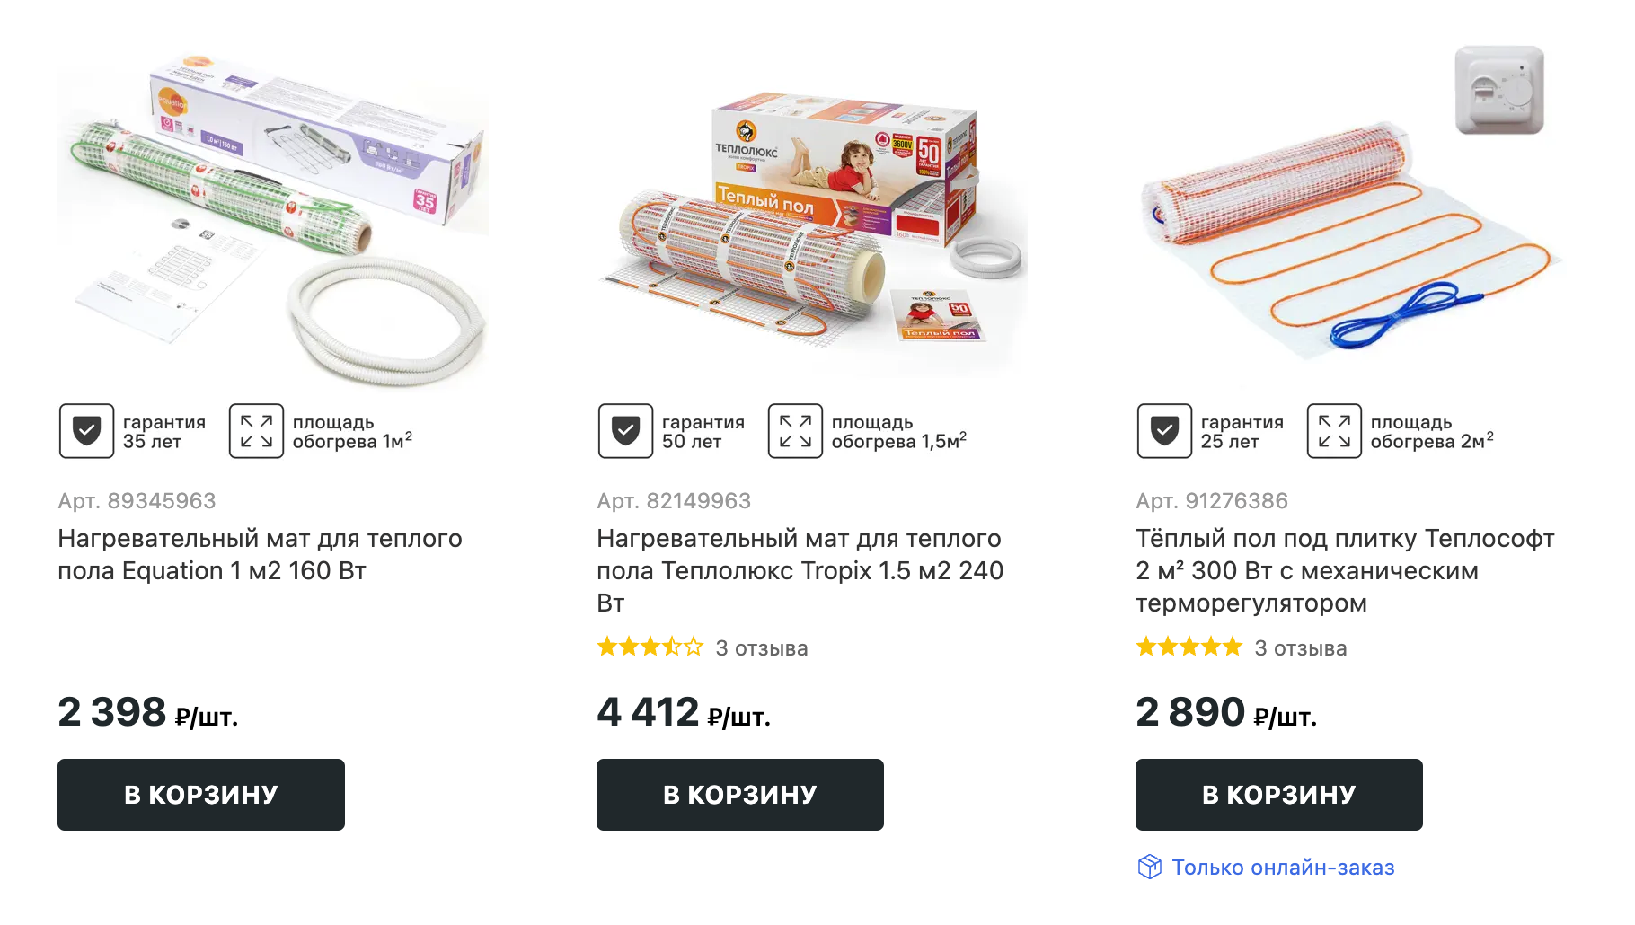The image size is (1635, 925).
Task: Open Теплолюкс Tropix 1.5 м2 product title
Action: pos(800,571)
